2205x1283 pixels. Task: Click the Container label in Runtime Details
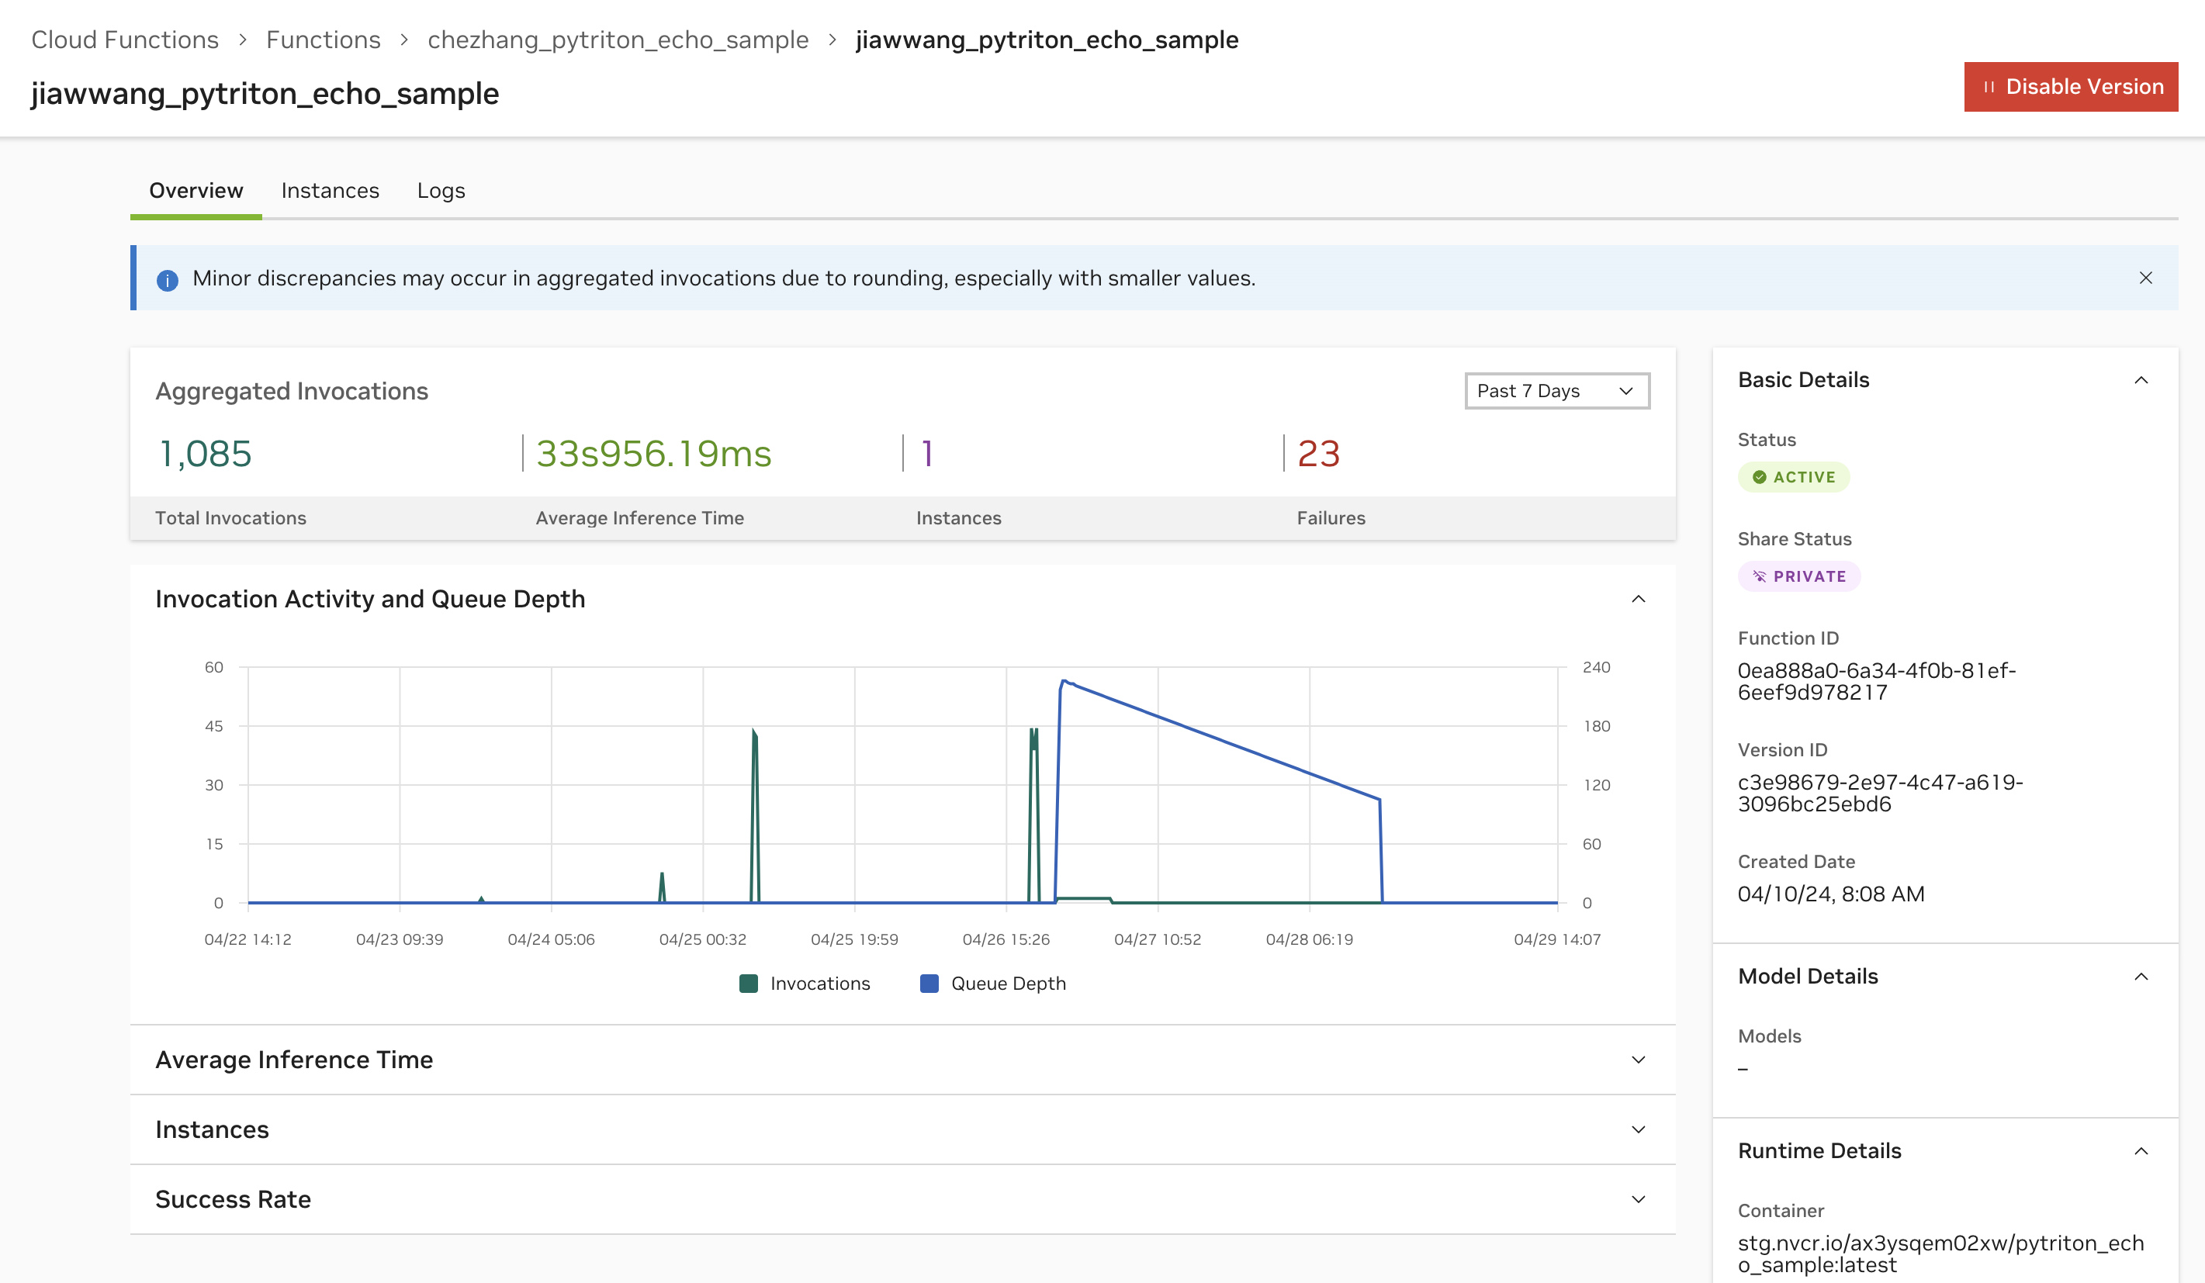[x=1781, y=1210]
